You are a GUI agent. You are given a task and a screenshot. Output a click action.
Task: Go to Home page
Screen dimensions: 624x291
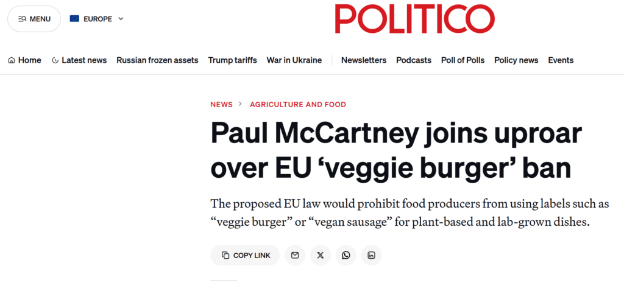[x=24, y=60]
